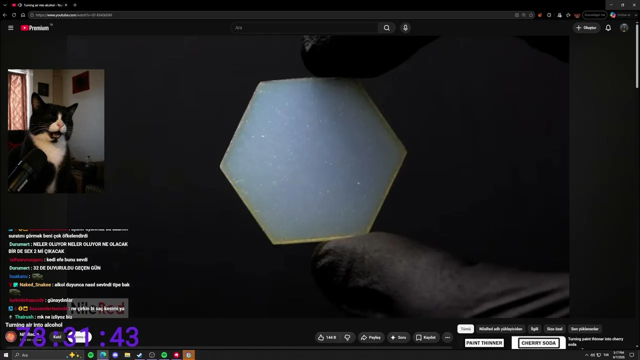Click the 'Oluştur' create button
Screen dimensions: 640x360
[x=586, y=28]
